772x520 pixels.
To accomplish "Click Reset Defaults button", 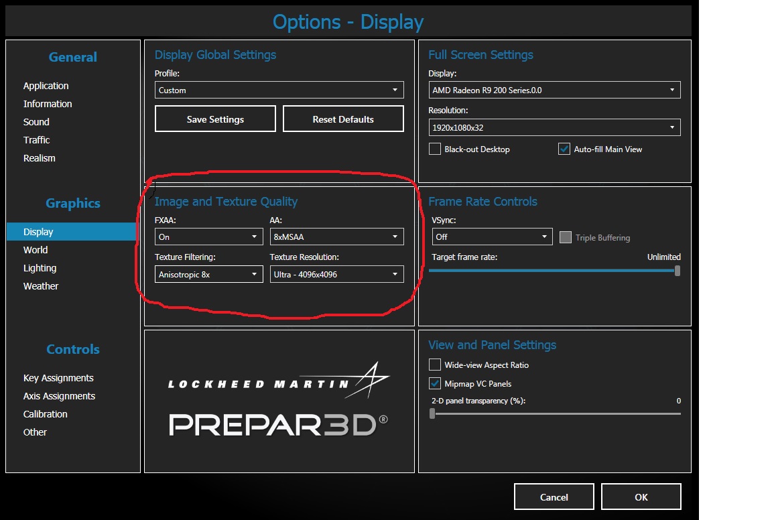I will click(x=343, y=119).
